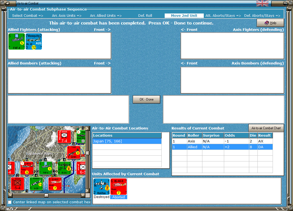
Task: Click the -1 odds cell
Action: click(x=236, y=141)
